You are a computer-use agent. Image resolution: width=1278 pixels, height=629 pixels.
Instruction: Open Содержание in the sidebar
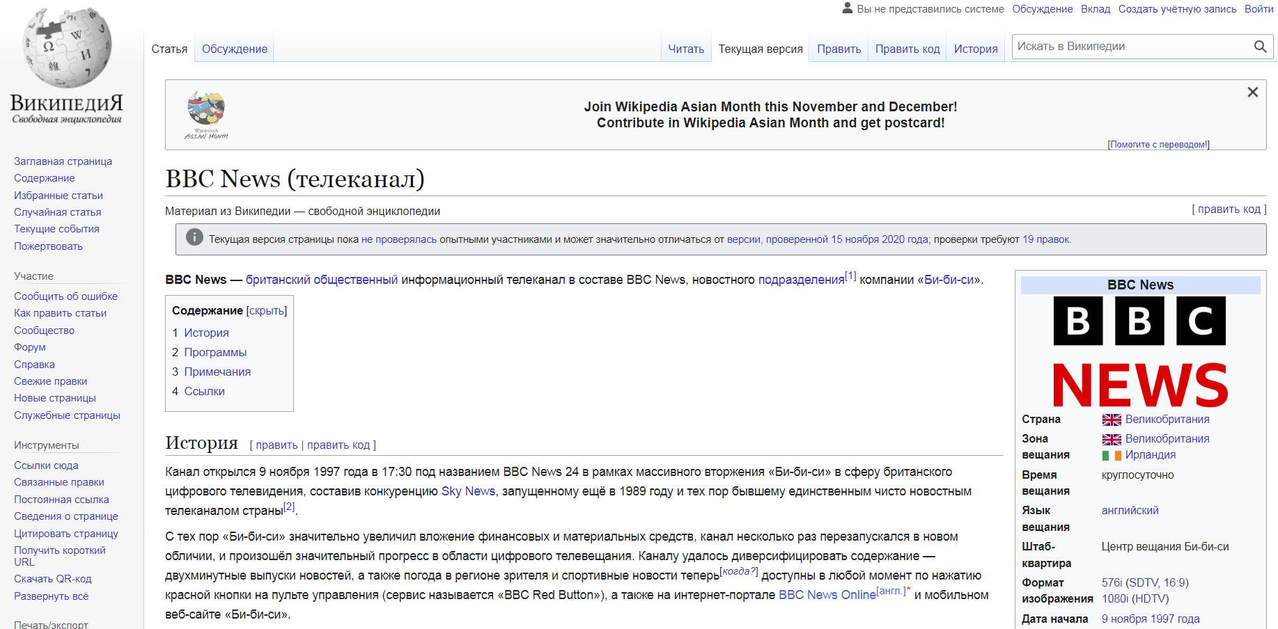tap(45, 178)
